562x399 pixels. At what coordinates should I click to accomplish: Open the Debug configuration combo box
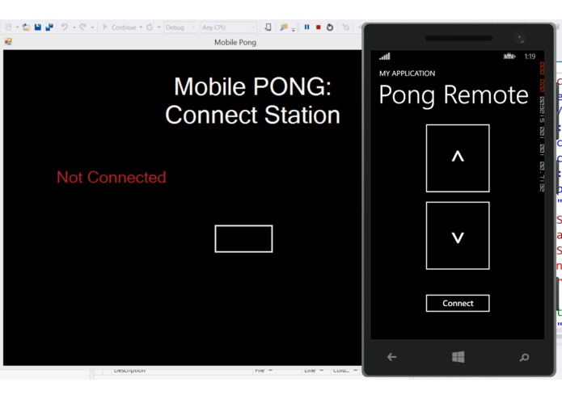tap(180, 27)
